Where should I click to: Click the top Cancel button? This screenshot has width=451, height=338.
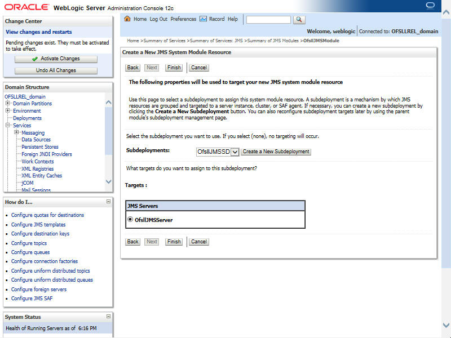(199, 68)
